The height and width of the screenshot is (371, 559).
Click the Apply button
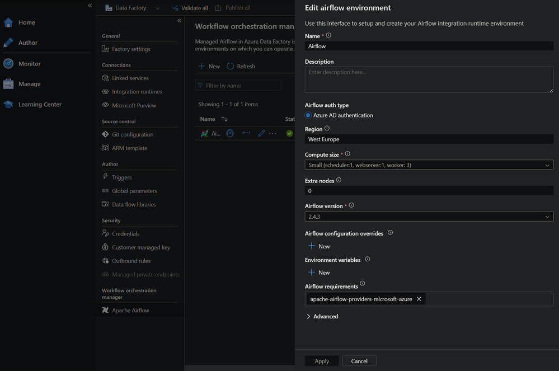coord(322,361)
